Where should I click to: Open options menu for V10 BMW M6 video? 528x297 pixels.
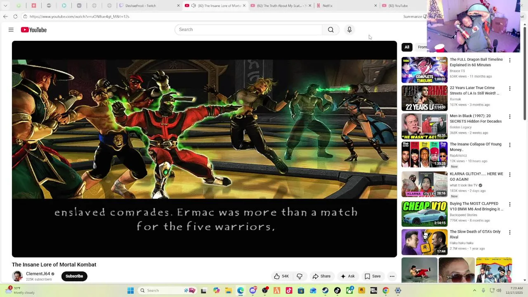tap(510, 205)
